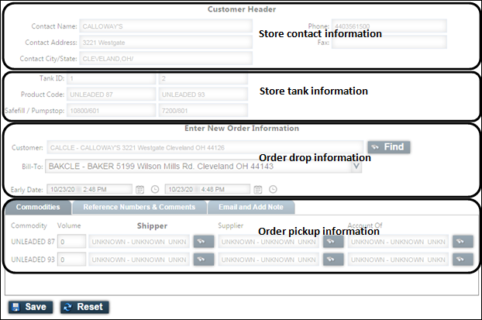
Task: Open the clock picker for the 2:48 PM time
Action: pos(155,189)
